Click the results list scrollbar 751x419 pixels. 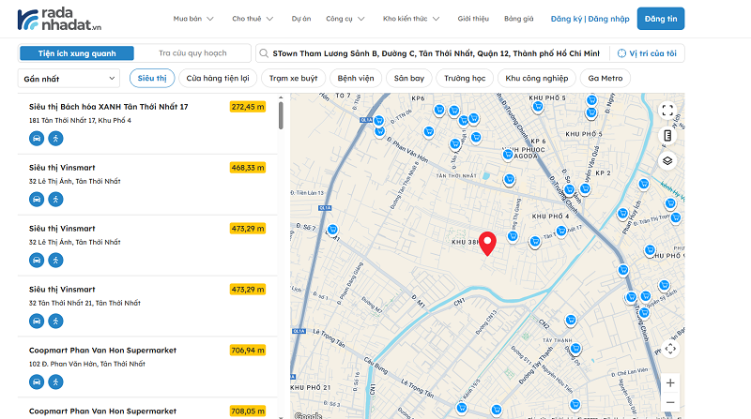coord(281,117)
